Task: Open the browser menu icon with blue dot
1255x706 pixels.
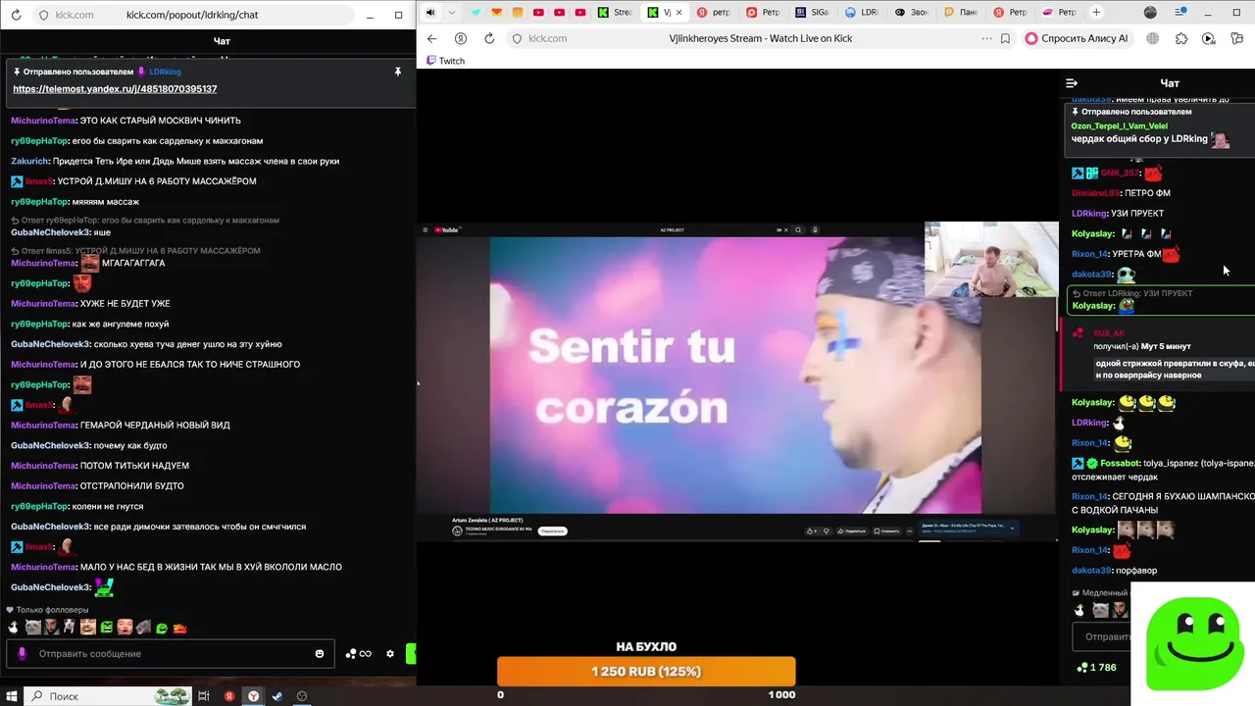Action: click(x=1180, y=13)
